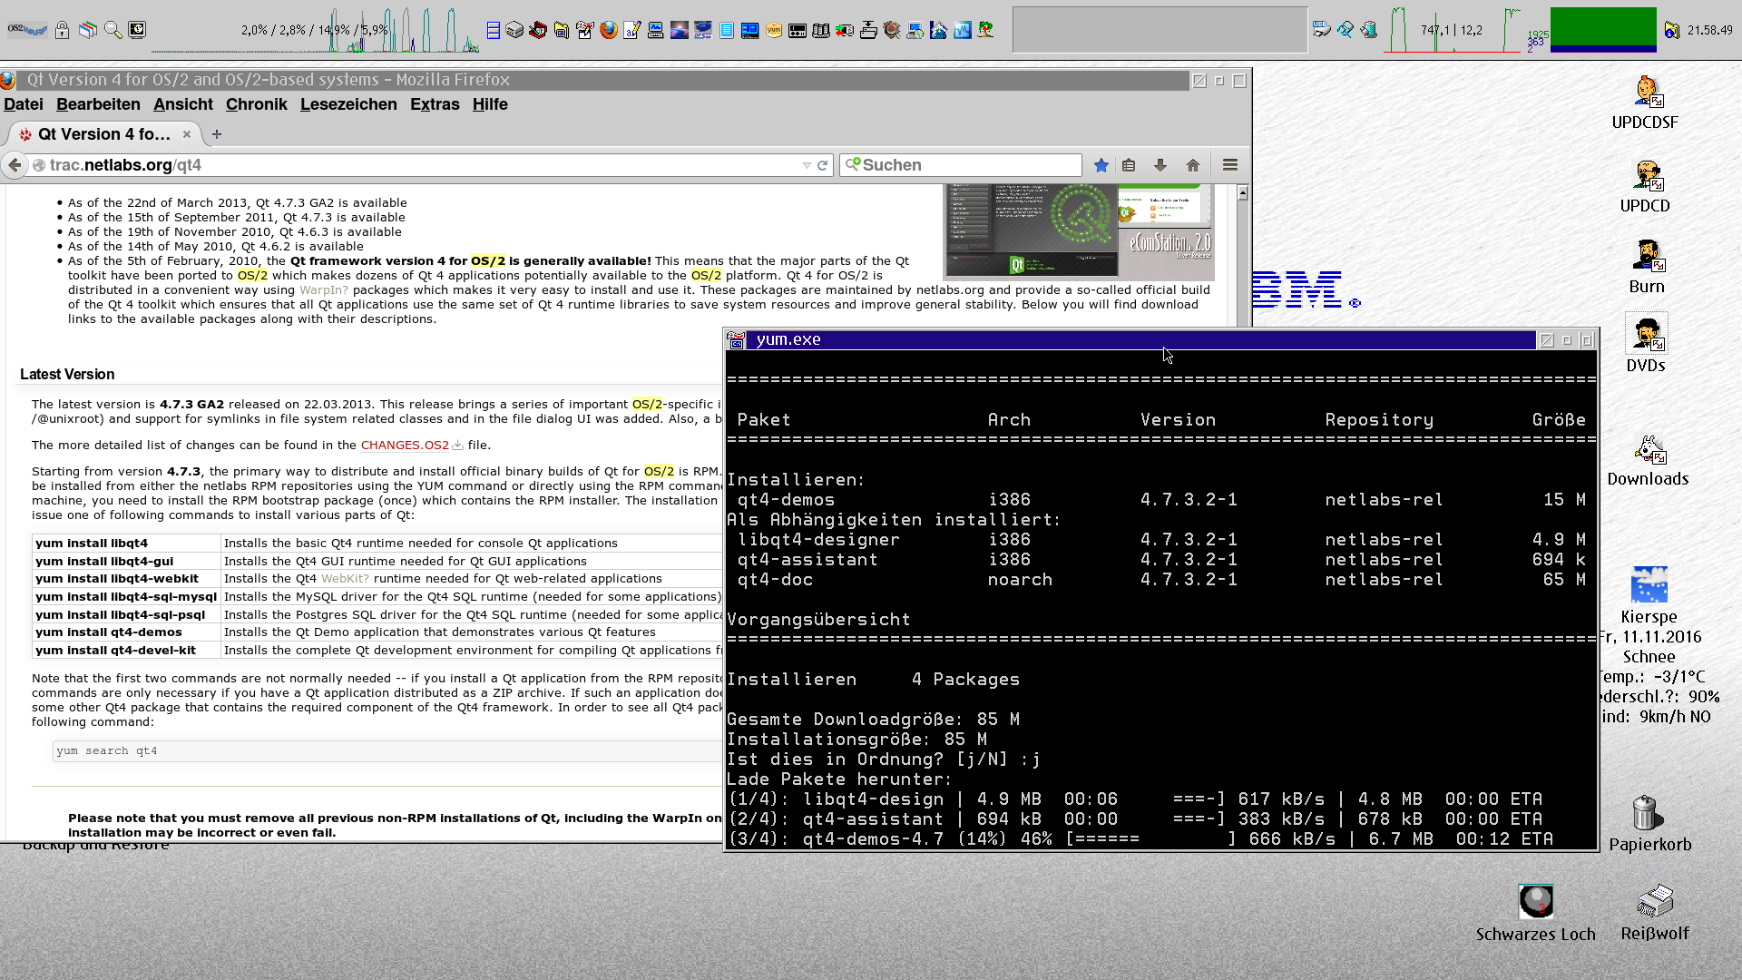Screen dimensions: 1742x980
Task: Open a new Firefox tab with plus
Action: [x=217, y=134]
